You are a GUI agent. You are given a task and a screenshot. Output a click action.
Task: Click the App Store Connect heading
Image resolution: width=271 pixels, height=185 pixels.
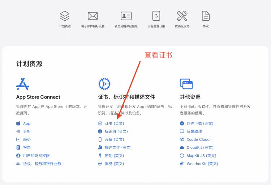click(x=38, y=97)
